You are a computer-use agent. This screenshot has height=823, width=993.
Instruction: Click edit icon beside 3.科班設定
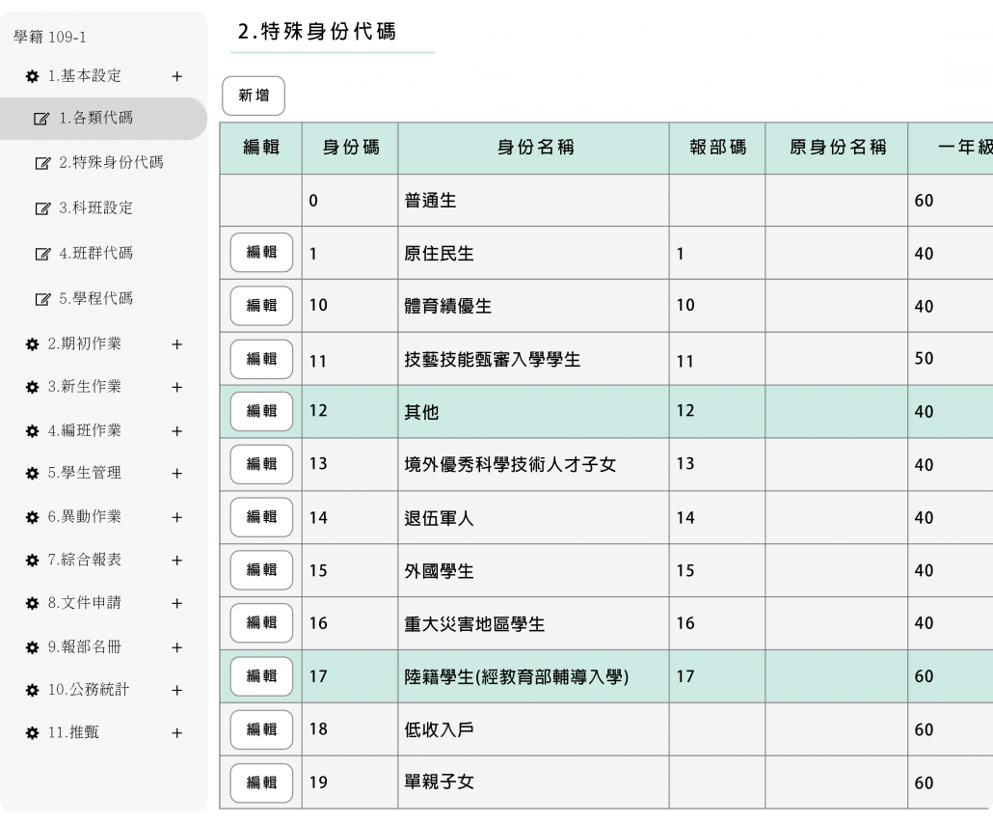click(42, 208)
